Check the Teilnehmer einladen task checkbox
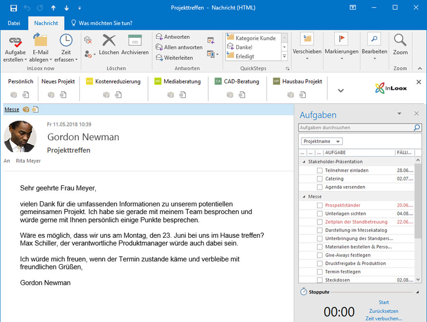427x322 pixels. click(320, 170)
